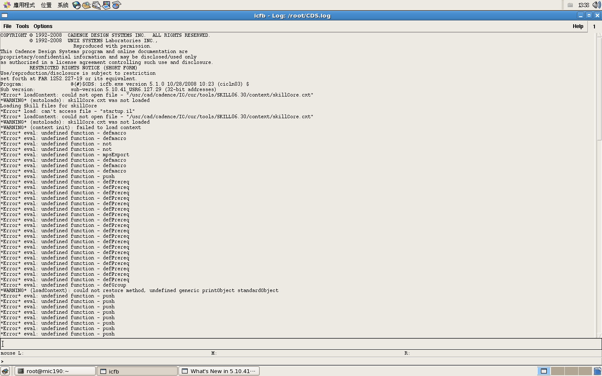Viewport: 602px width, 376px height.
Task: Click the "defGroup" undefined function line
Action: 63,285
